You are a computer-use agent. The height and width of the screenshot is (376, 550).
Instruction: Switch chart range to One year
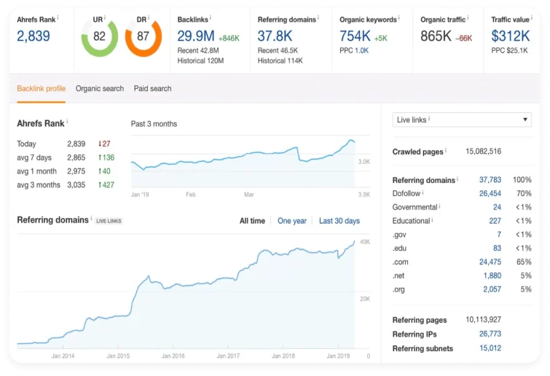(x=291, y=221)
